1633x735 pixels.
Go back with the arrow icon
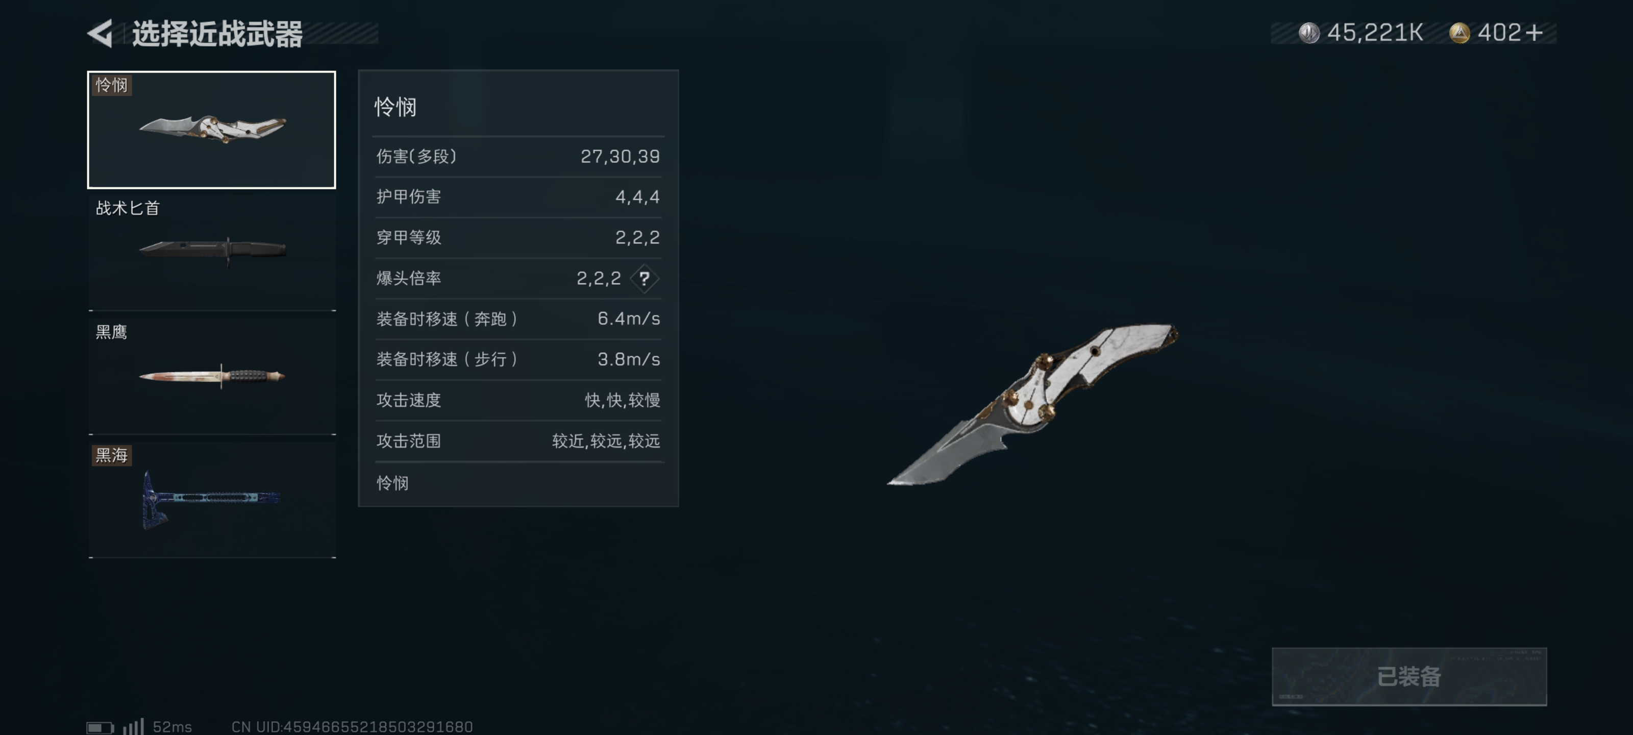100,33
